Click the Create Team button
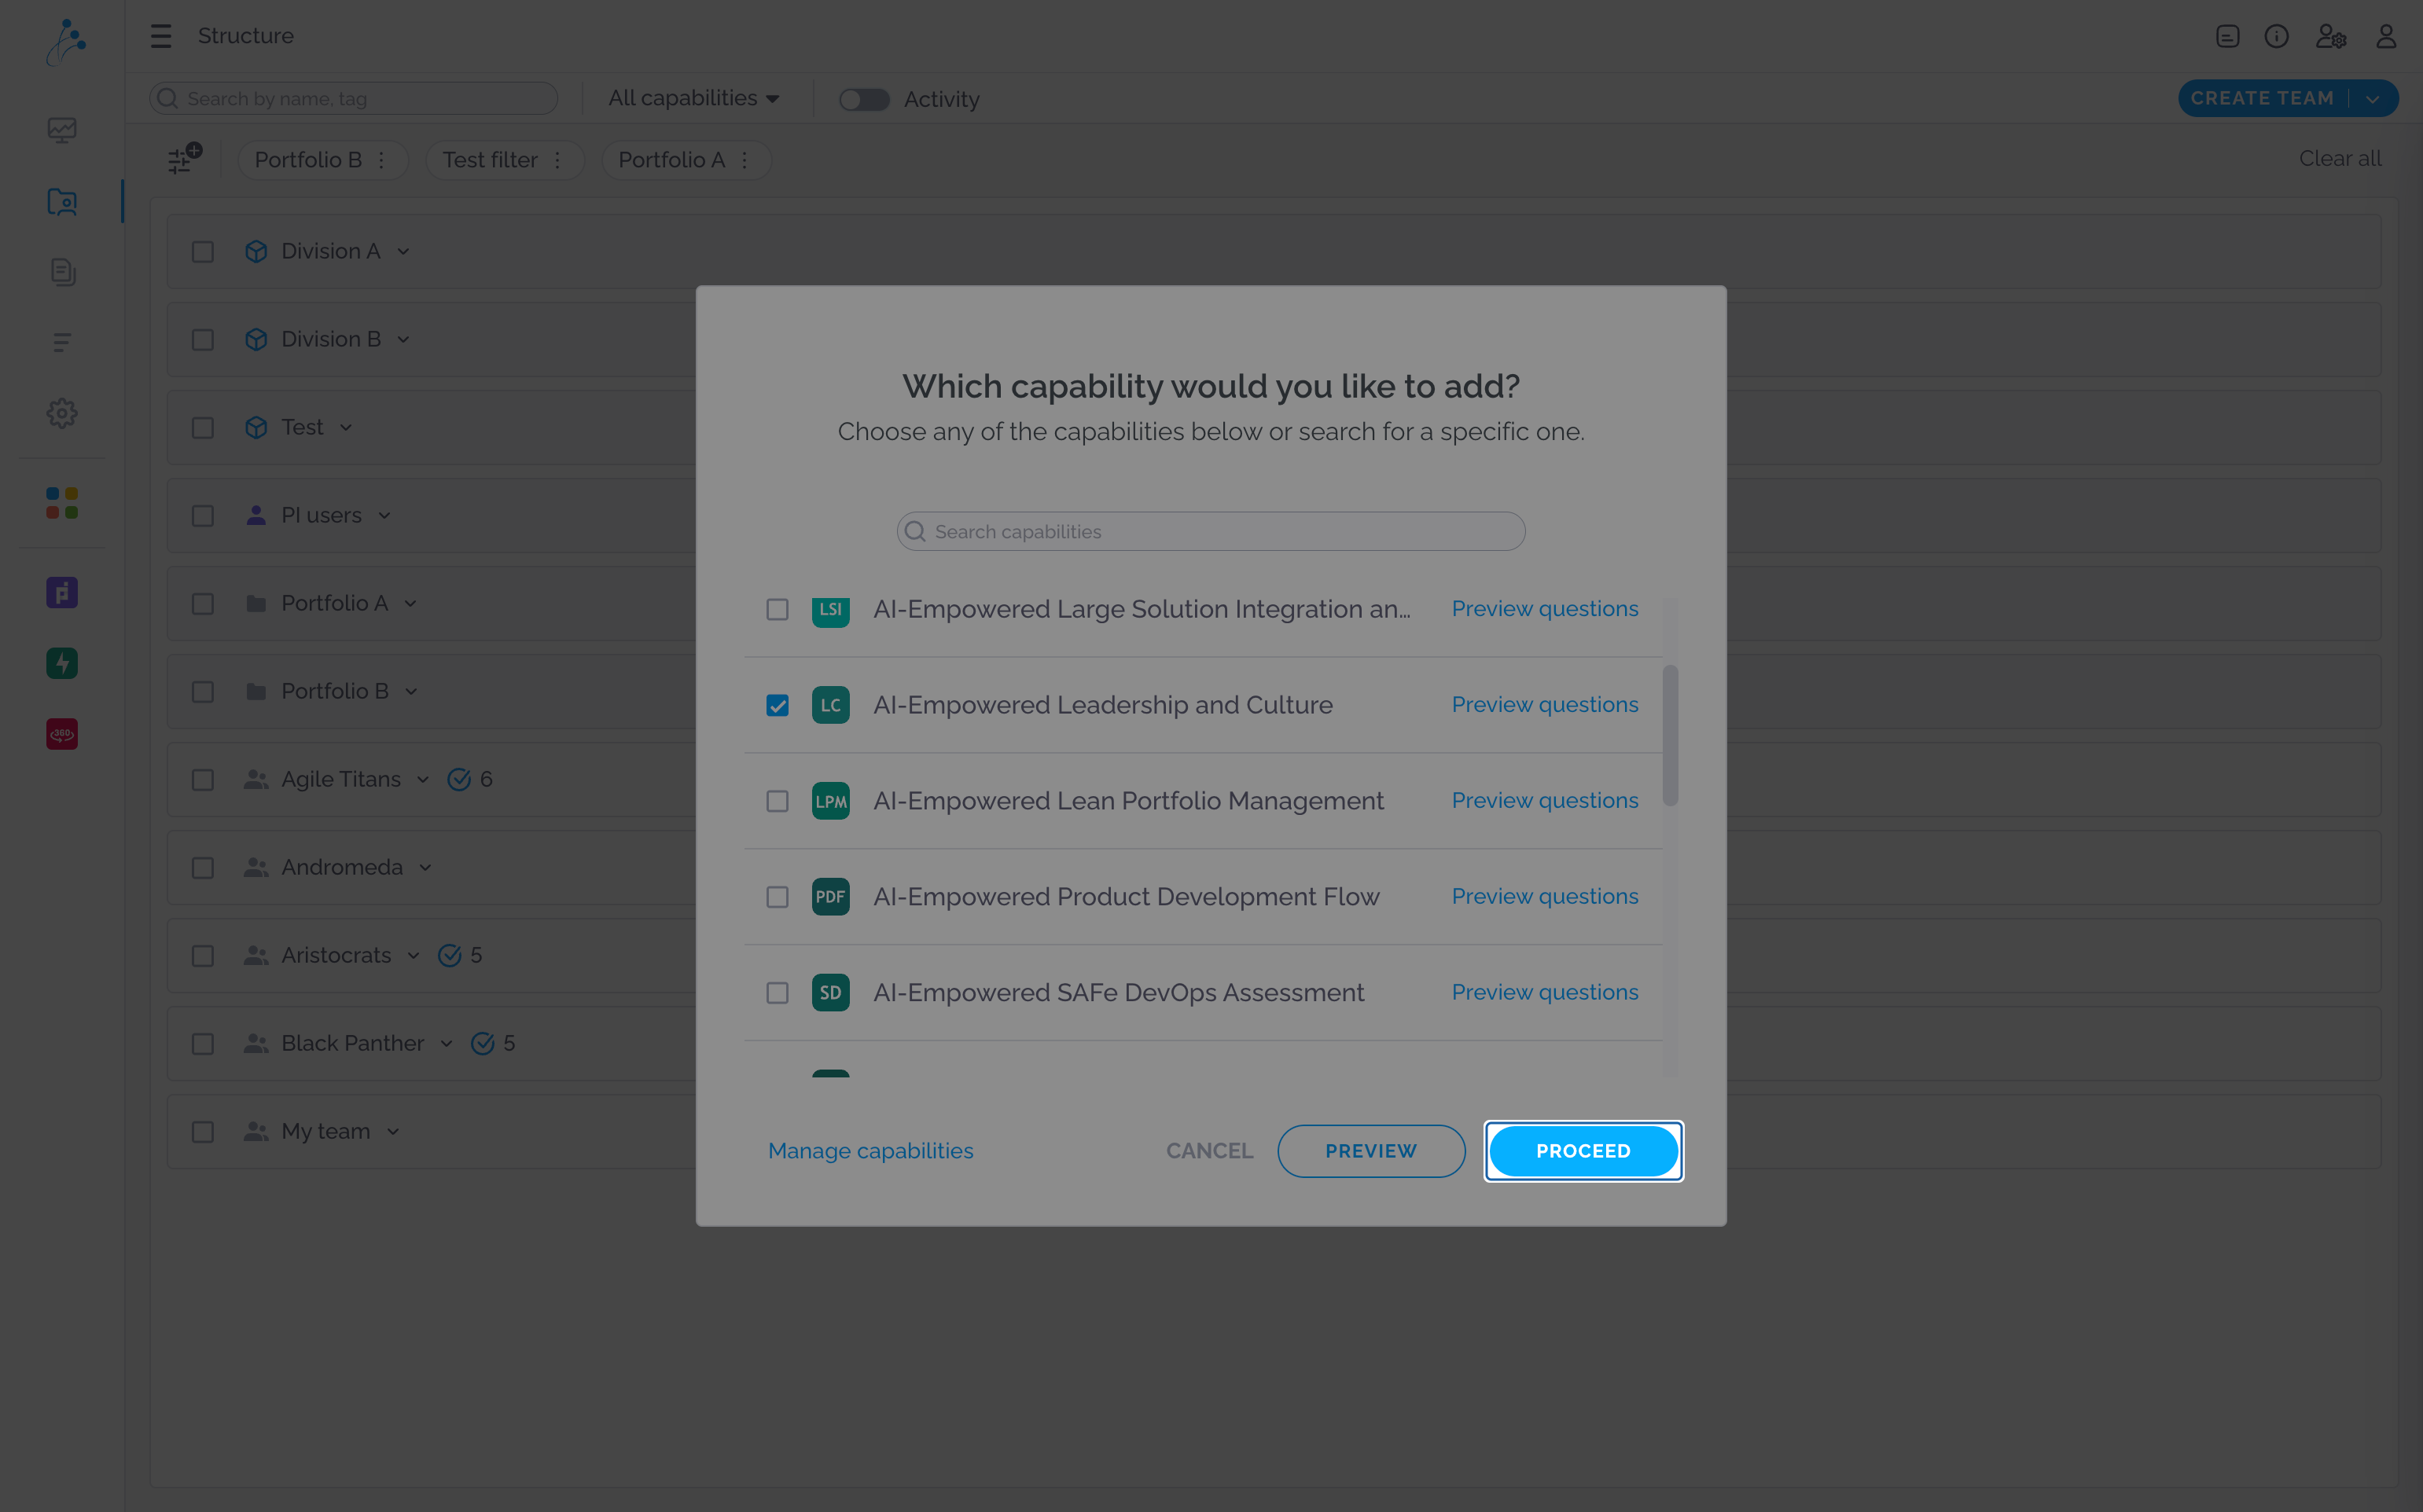This screenshot has height=1512, width=2423. [2261, 98]
